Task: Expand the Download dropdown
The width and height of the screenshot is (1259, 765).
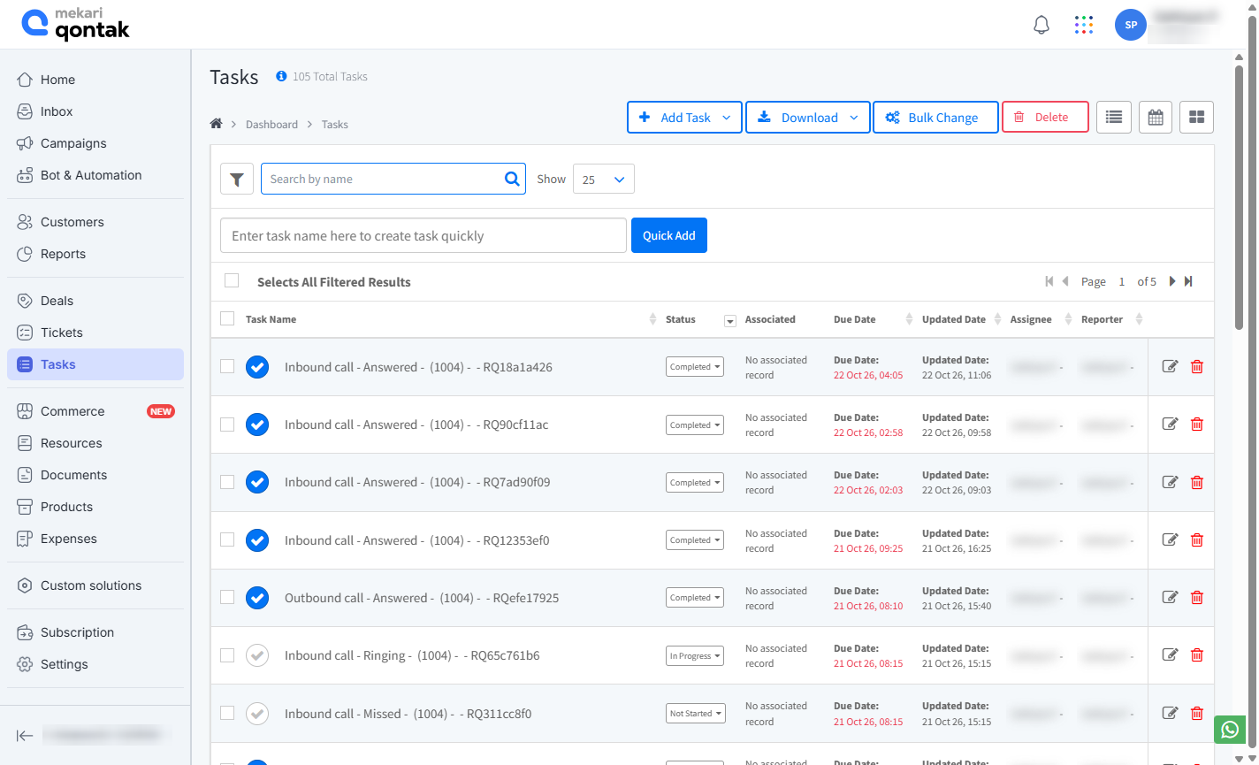Action: pyautogui.click(x=854, y=118)
